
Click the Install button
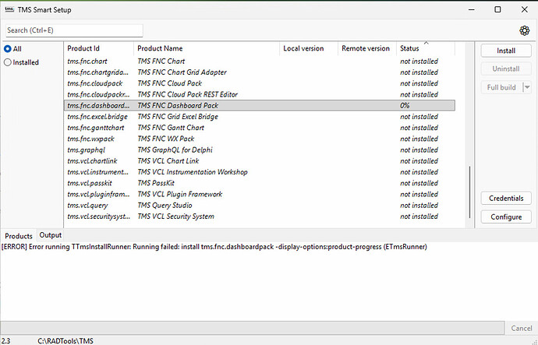coord(505,51)
